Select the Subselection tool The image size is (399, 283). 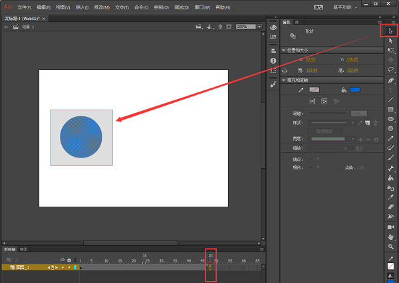pos(390,41)
